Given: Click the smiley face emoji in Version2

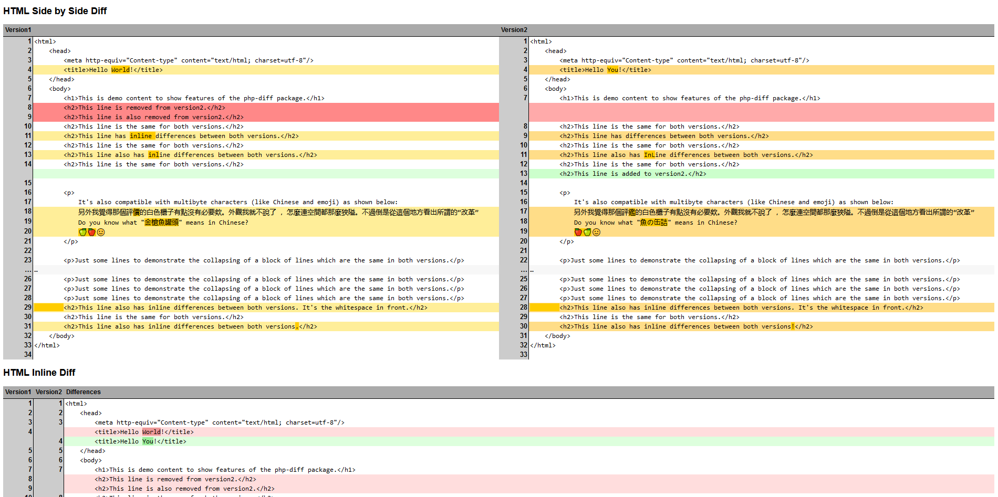Looking at the screenshot, I should pos(596,232).
